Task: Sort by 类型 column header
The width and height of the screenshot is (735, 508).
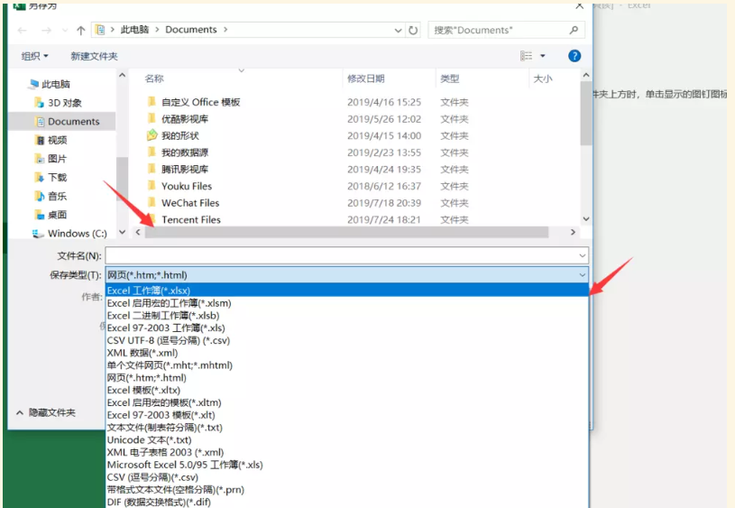Action: click(x=449, y=79)
